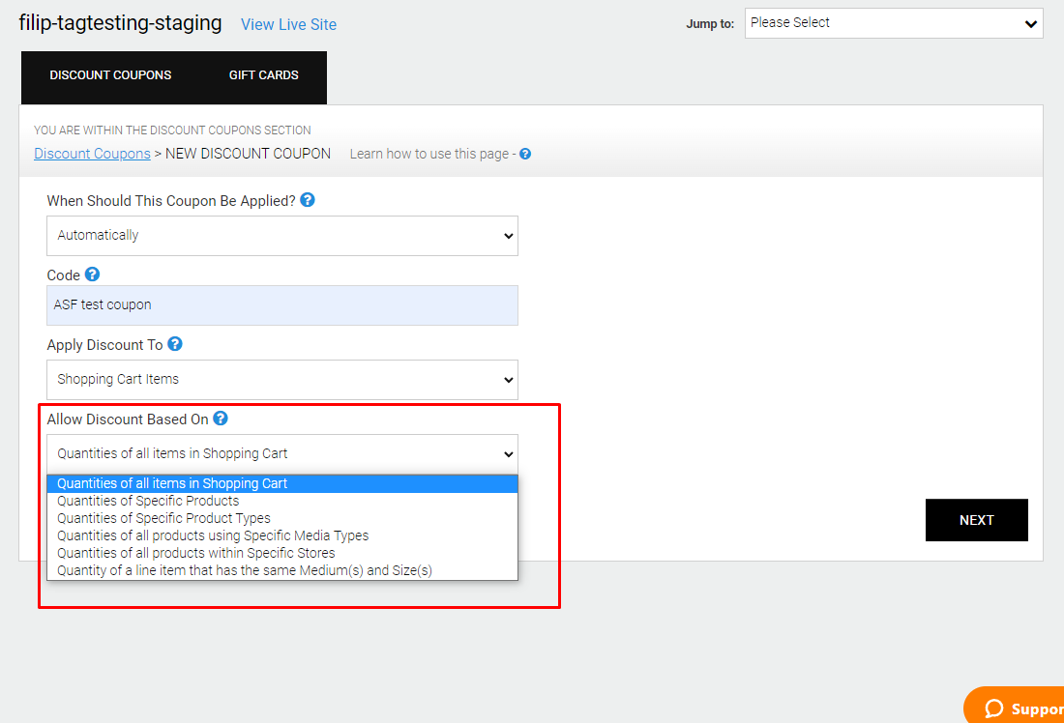The image size is (1064, 723).
Task: Open the View Live Site link
Action: pyautogui.click(x=288, y=24)
